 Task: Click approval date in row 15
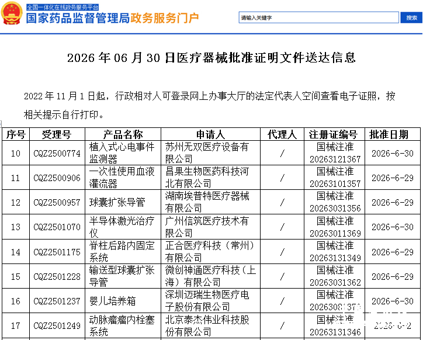point(393,276)
